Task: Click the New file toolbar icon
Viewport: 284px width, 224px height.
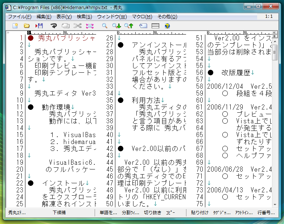Action: 15,26
